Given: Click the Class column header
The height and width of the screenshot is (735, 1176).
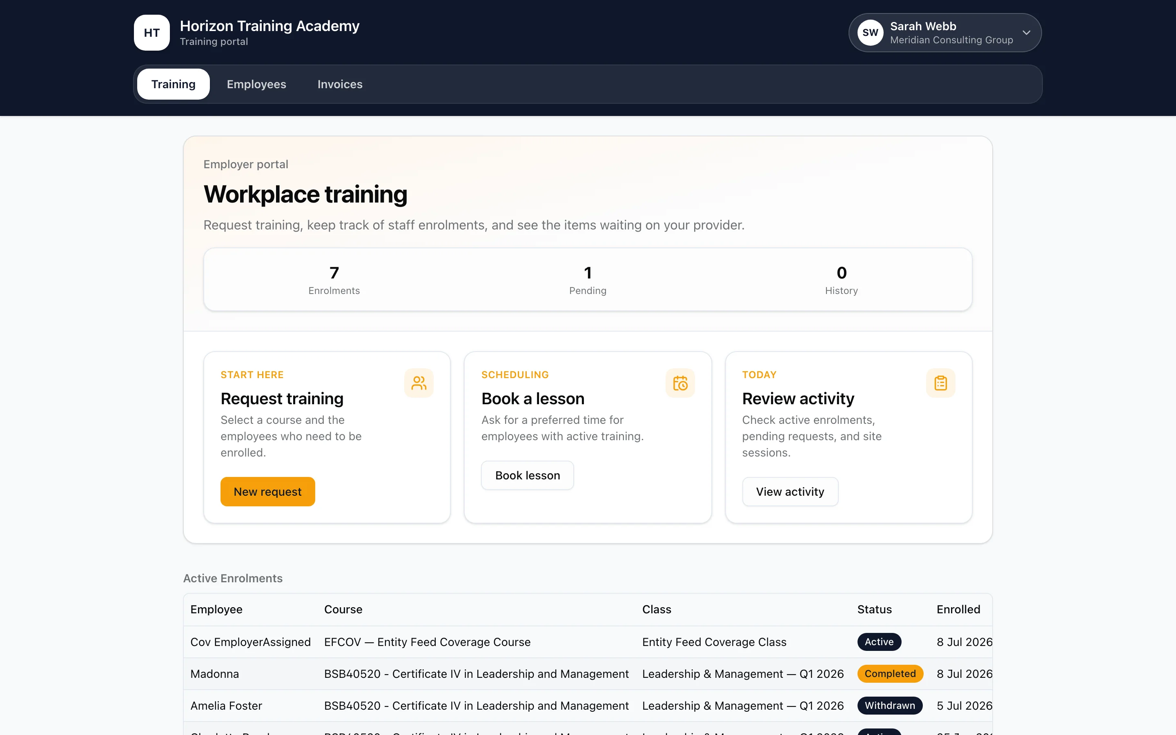Looking at the screenshot, I should click(x=657, y=609).
